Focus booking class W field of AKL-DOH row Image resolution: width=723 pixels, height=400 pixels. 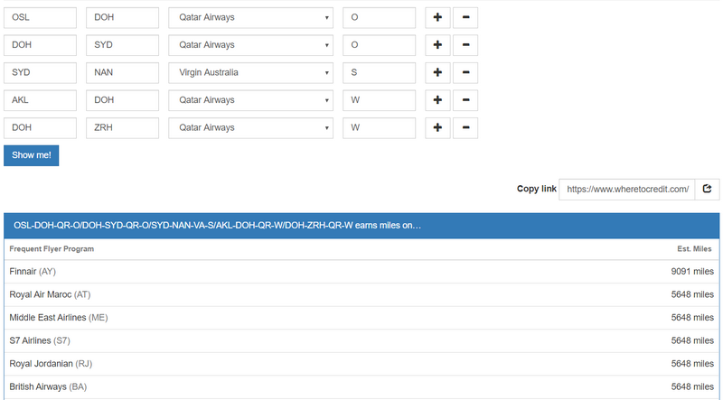379,100
